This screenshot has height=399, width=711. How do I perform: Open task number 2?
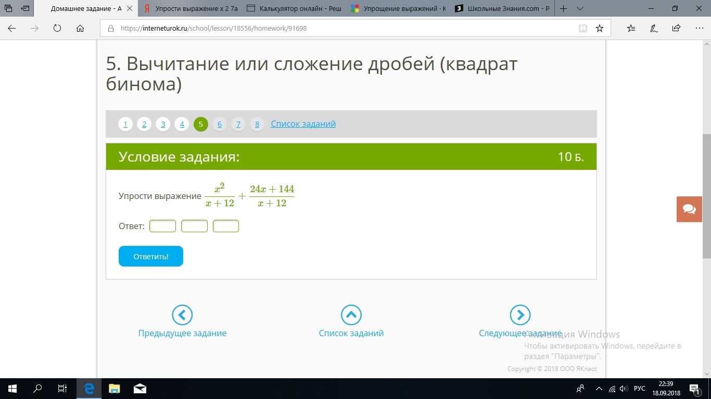[x=144, y=124]
